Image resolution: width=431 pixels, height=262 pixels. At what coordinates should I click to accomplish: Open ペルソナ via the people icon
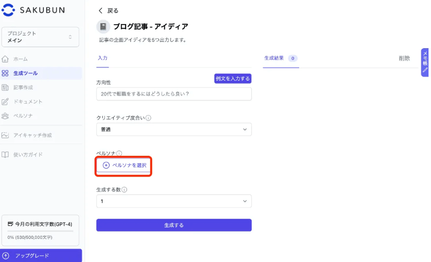click(x=5, y=116)
